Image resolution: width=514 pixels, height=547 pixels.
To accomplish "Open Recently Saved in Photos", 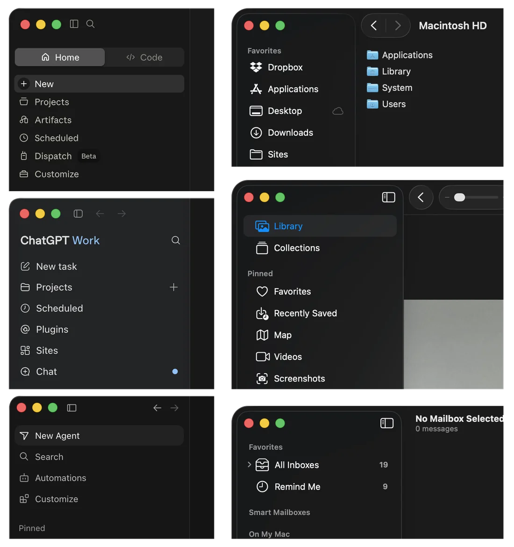I will pyautogui.click(x=320, y=313).
